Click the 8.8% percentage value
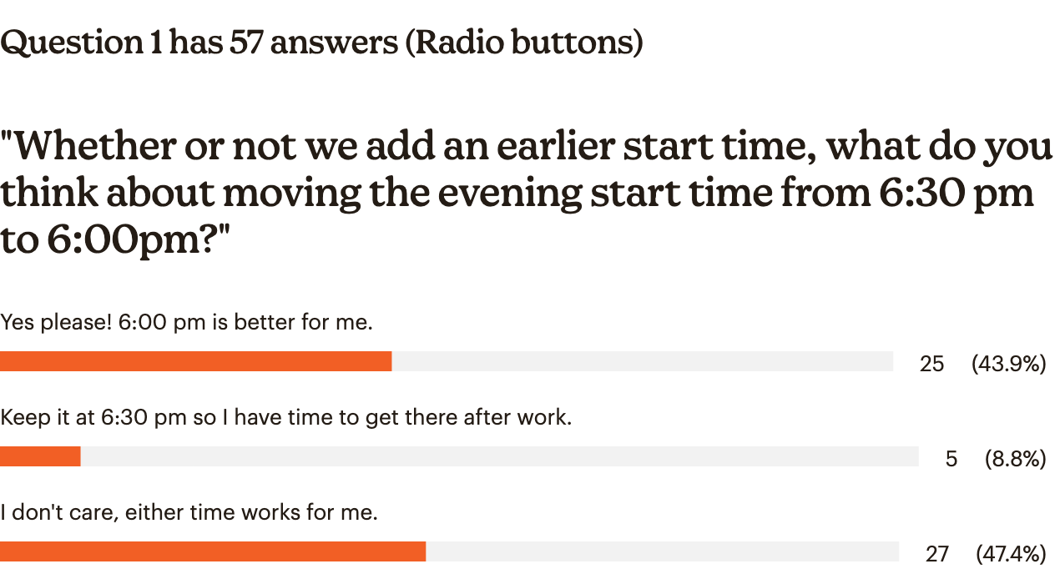The height and width of the screenshot is (579, 1060). coord(1016,459)
